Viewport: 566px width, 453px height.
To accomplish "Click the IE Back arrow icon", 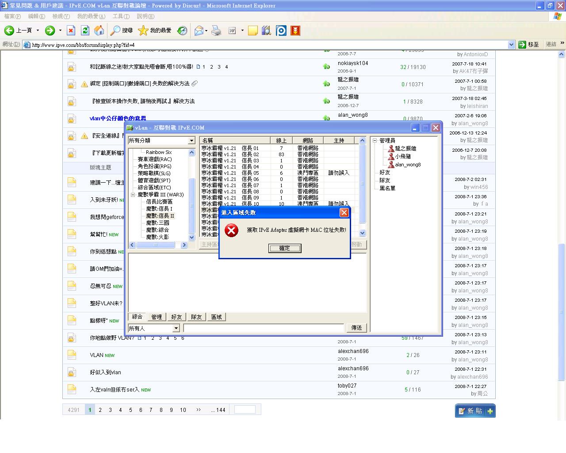I will [9, 31].
